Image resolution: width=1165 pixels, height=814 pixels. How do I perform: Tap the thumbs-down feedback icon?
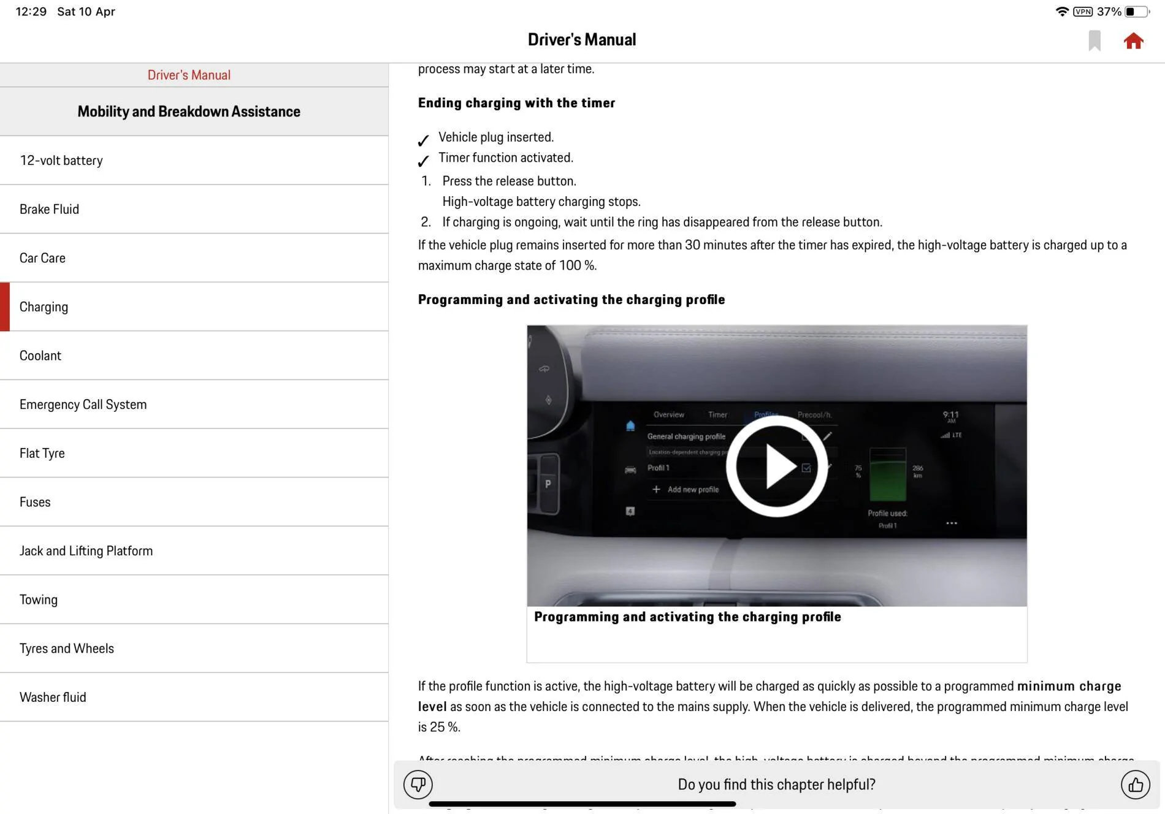click(x=418, y=784)
